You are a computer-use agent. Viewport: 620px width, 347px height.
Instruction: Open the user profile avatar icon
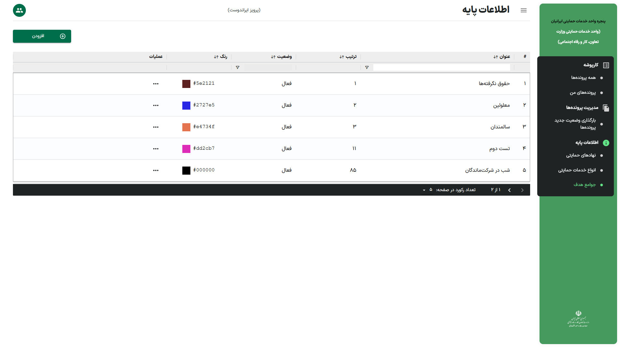click(19, 10)
